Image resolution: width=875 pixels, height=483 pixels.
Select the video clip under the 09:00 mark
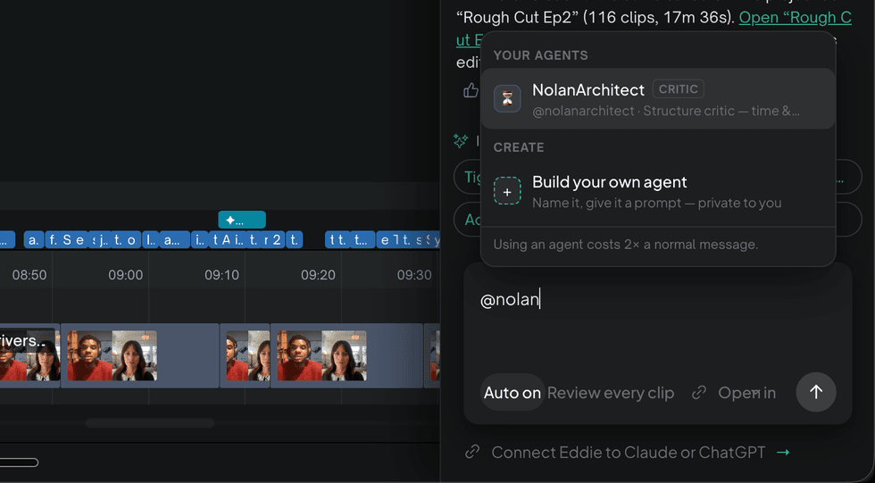pyautogui.click(x=139, y=355)
